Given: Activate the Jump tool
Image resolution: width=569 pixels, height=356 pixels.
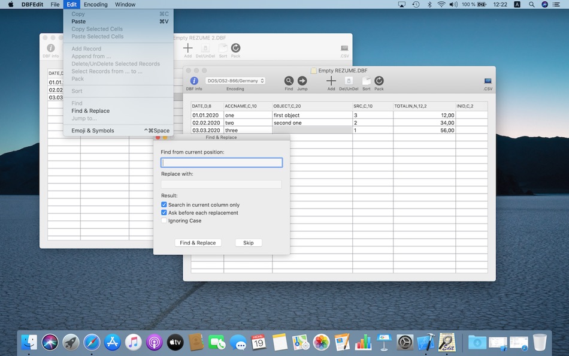Looking at the screenshot, I should click(x=302, y=80).
